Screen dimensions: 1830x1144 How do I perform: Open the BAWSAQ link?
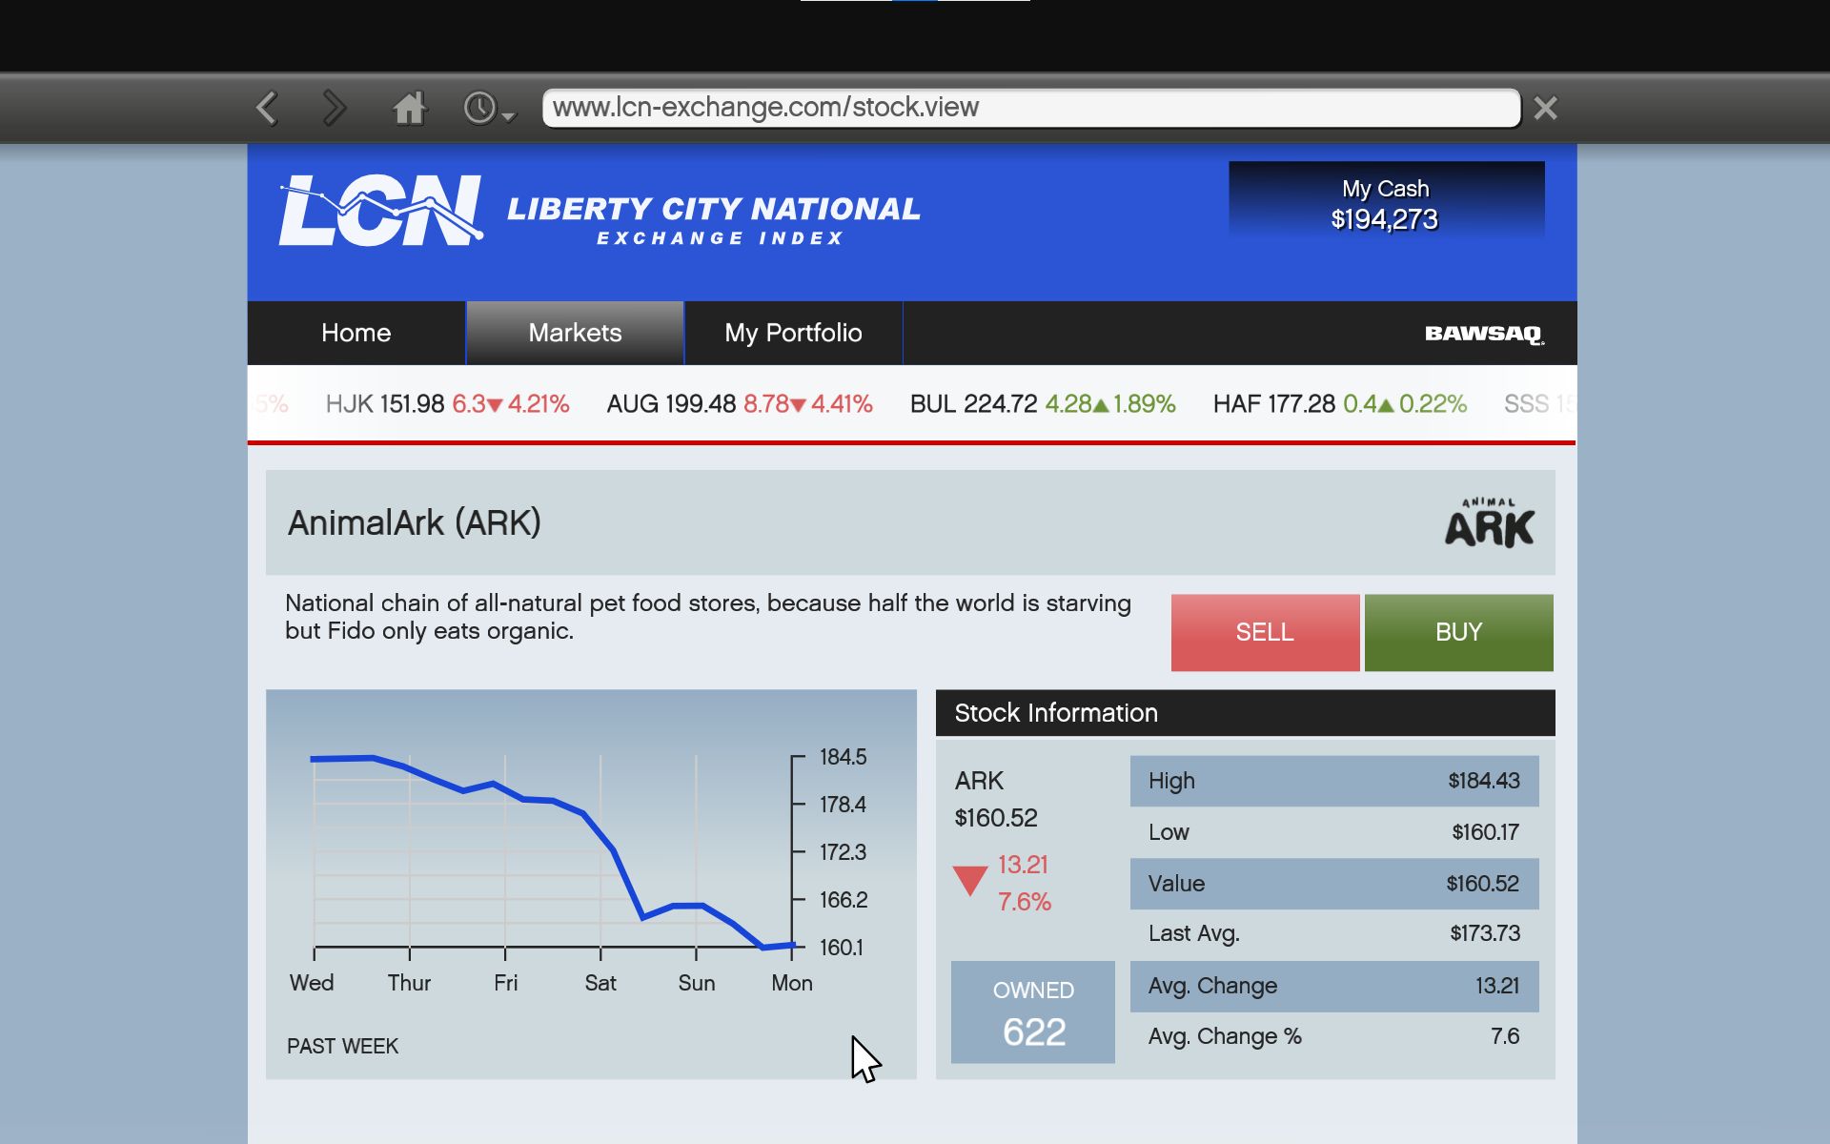(x=1484, y=334)
